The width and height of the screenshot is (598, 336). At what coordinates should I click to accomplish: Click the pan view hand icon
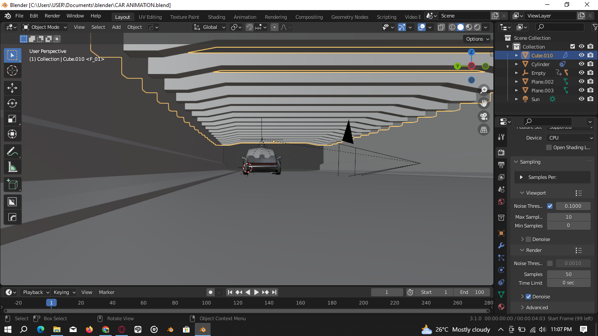(x=484, y=103)
